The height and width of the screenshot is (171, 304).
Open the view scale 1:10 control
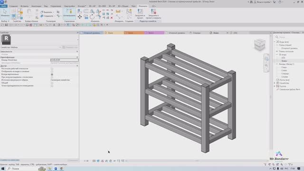click(x=86, y=161)
